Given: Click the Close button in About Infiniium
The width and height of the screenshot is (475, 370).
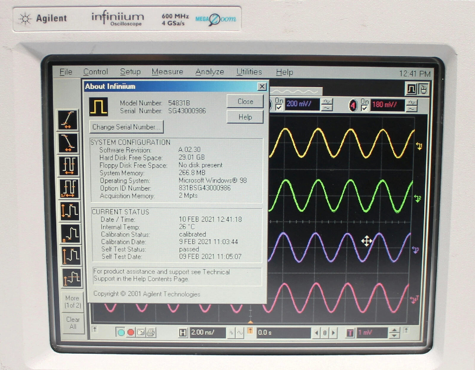Looking at the screenshot, I should pyautogui.click(x=245, y=101).
